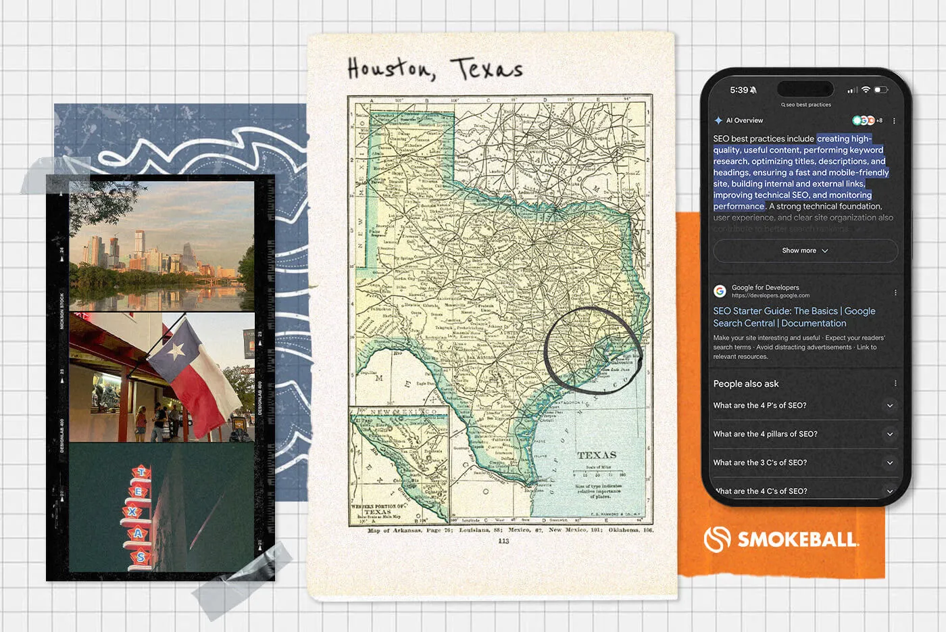Expand What are the 4 C's of SEO

[x=805, y=491]
